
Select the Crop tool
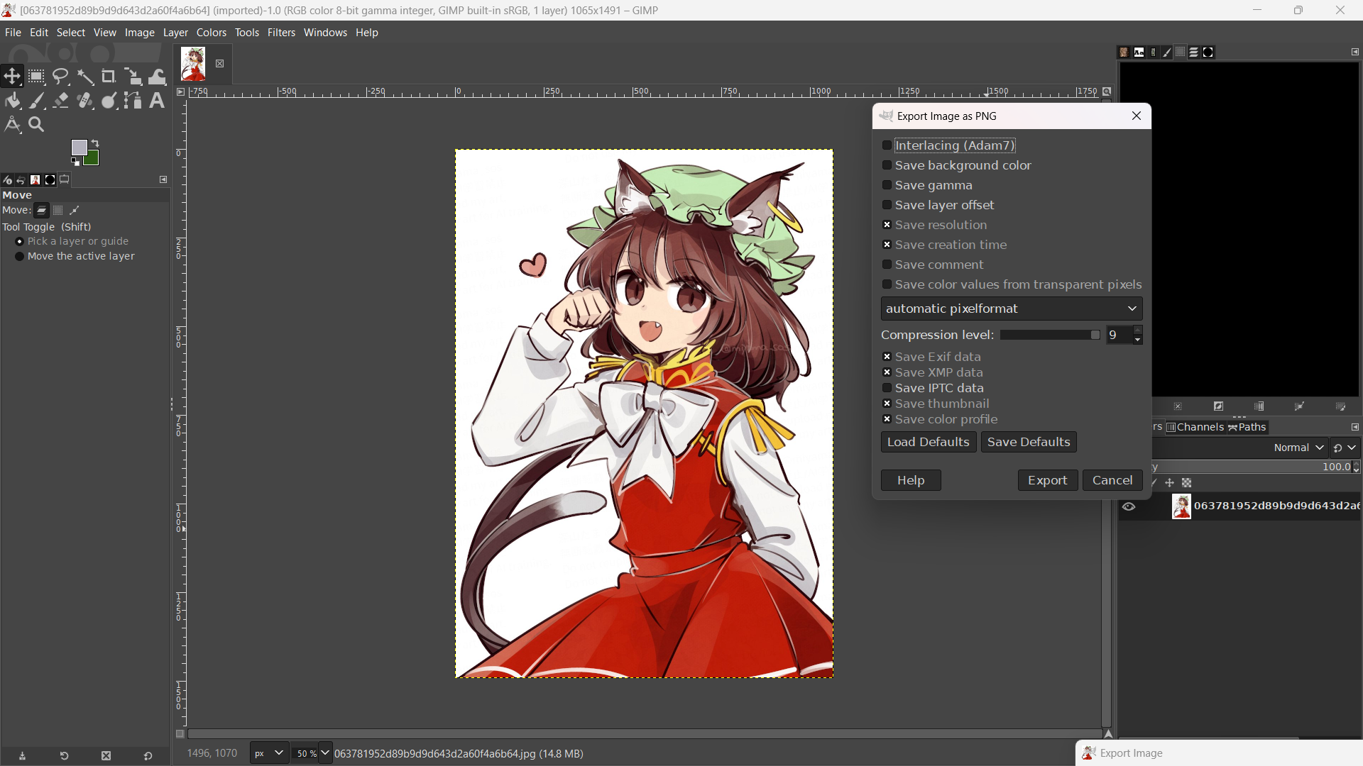coord(109,77)
